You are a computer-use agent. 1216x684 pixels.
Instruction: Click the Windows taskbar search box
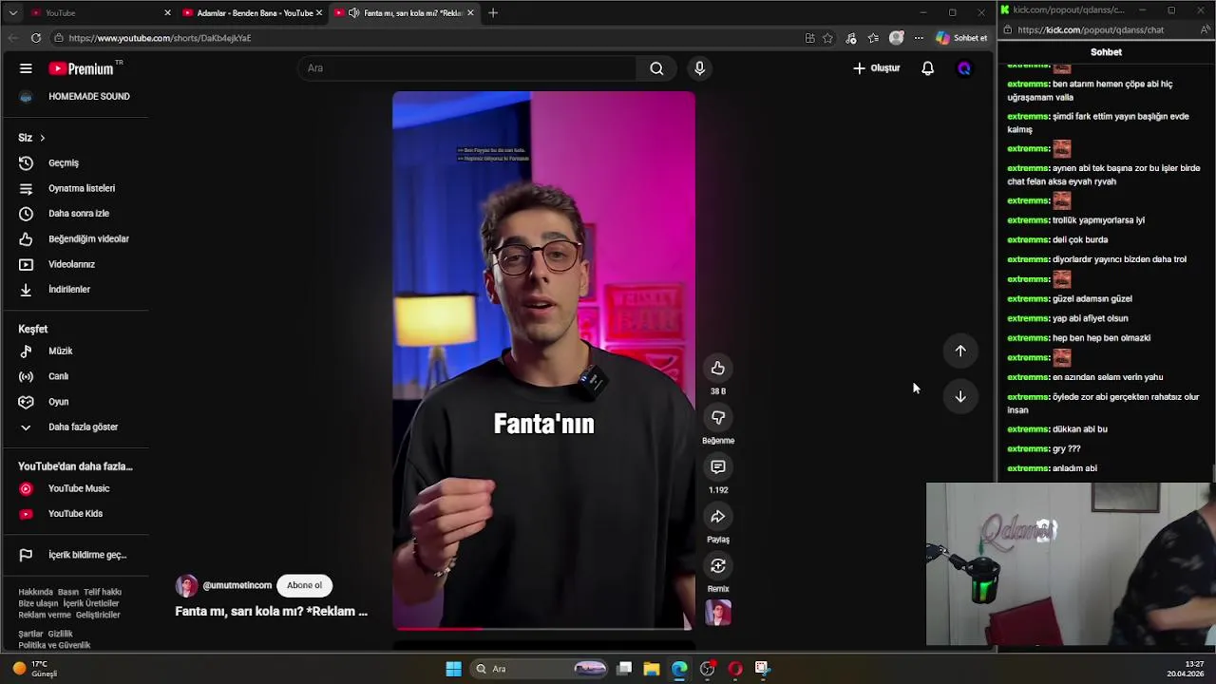point(540,669)
